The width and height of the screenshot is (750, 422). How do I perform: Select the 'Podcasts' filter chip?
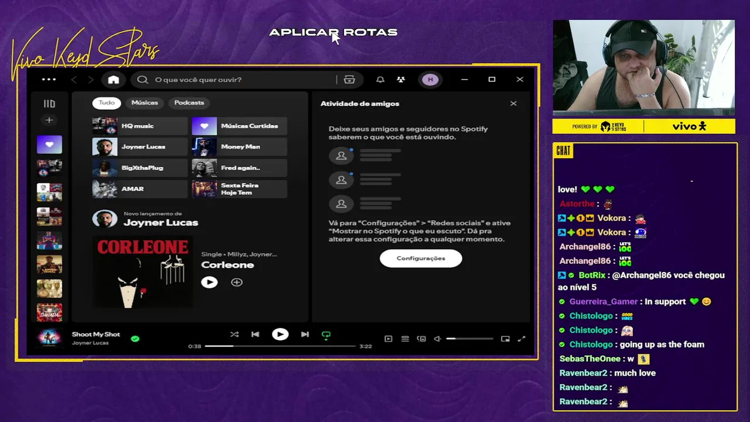(189, 103)
